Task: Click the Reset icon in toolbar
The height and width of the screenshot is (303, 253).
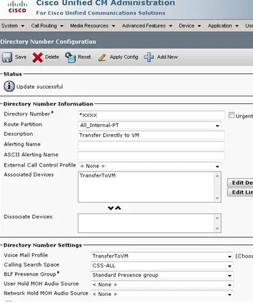Action: tap(70, 57)
